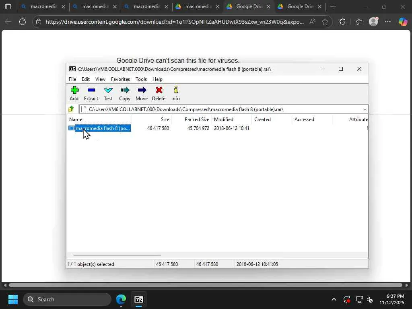The width and height of the screenshot is (412, 309).
Task: Open the Windows Start menu
Action: [x=13, y=299]
